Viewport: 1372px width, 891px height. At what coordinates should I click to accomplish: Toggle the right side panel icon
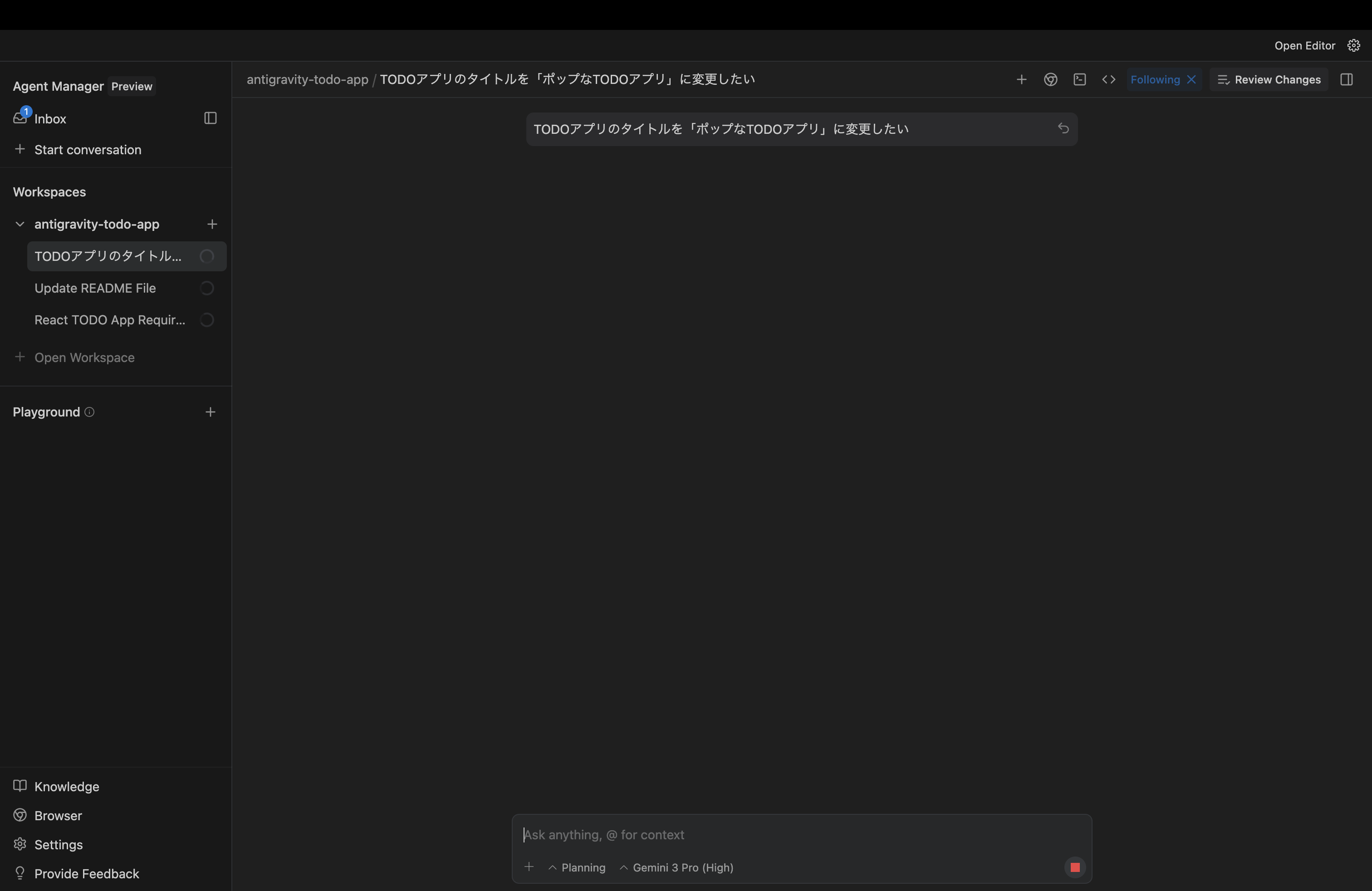click(1346, 79)
